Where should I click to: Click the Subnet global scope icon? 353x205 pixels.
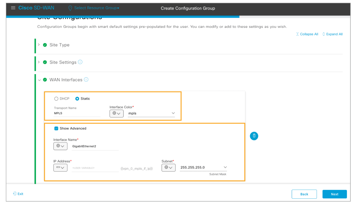(x=168, y=168)
